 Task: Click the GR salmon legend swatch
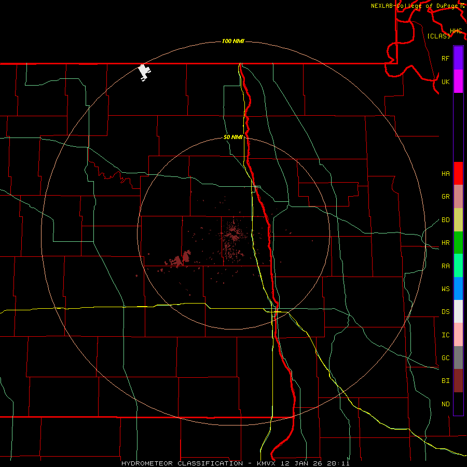(458, 197)
